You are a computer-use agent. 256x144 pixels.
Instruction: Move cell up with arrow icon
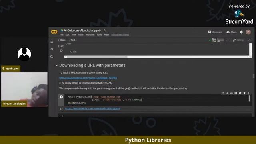[x=223, y=93]
